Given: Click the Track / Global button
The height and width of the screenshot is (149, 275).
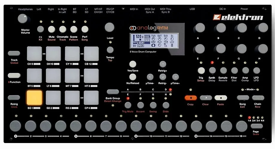Looking at the screenshot, I should pyautogui.click(x=14, y=53).
